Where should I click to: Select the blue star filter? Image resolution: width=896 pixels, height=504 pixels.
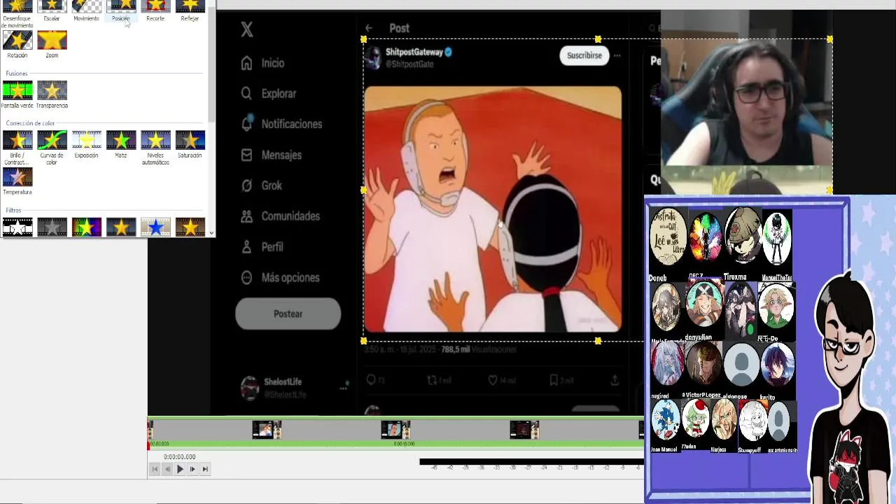click(x=155, y=227)
